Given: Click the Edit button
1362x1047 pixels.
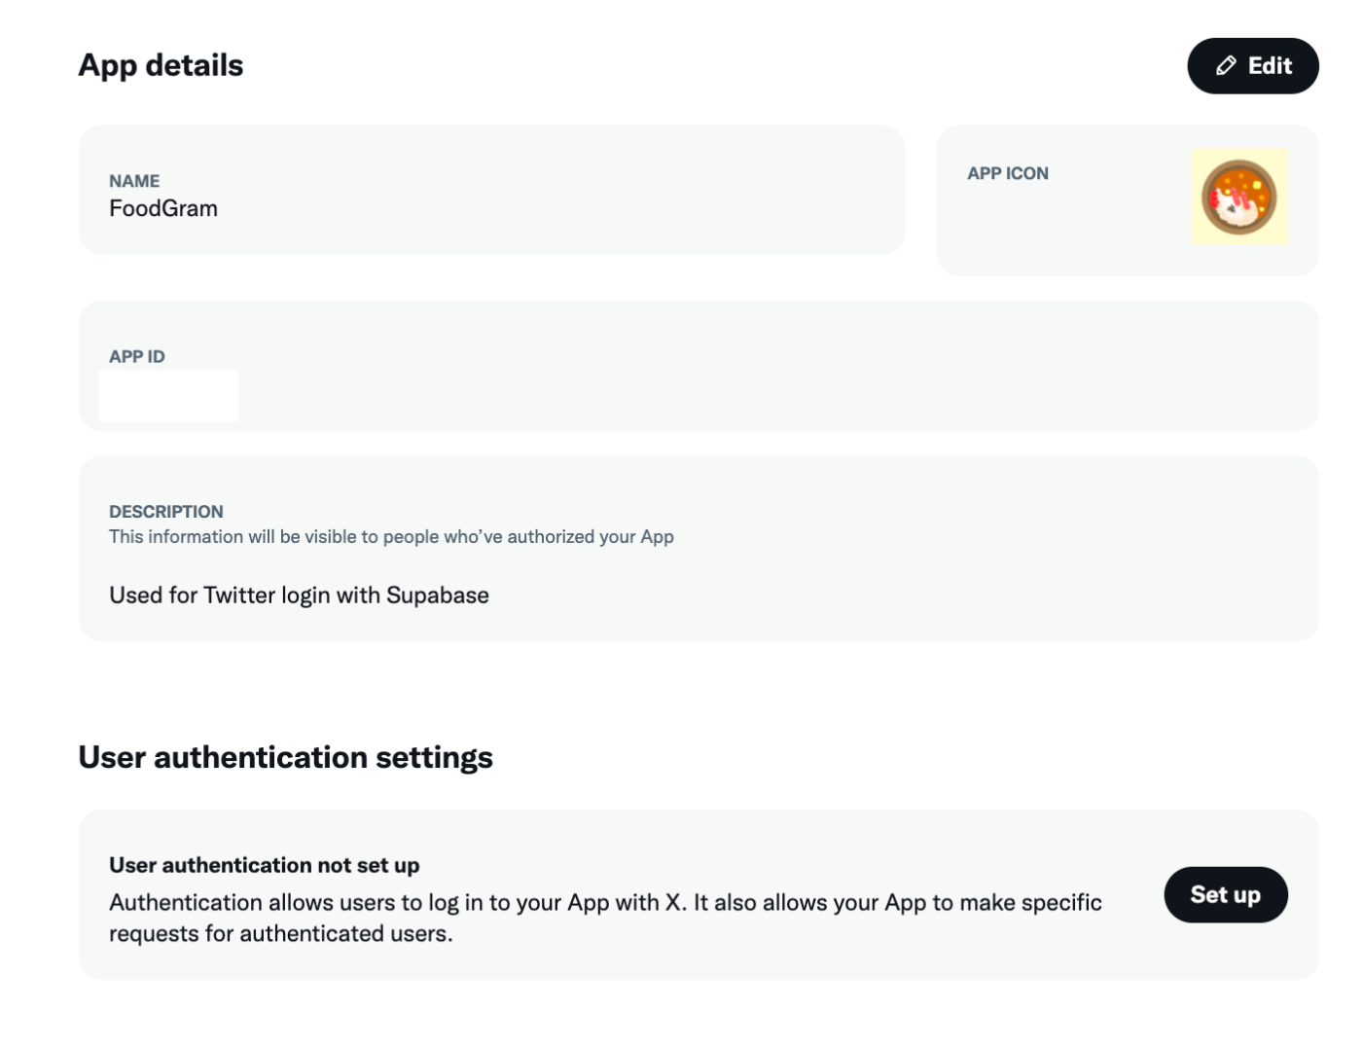Looking at the screenshot, I should pos(1252,66).
